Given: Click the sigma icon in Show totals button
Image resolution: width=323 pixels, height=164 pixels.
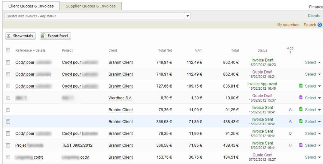Looking at the screenshot, I should [x=9, y=36].
